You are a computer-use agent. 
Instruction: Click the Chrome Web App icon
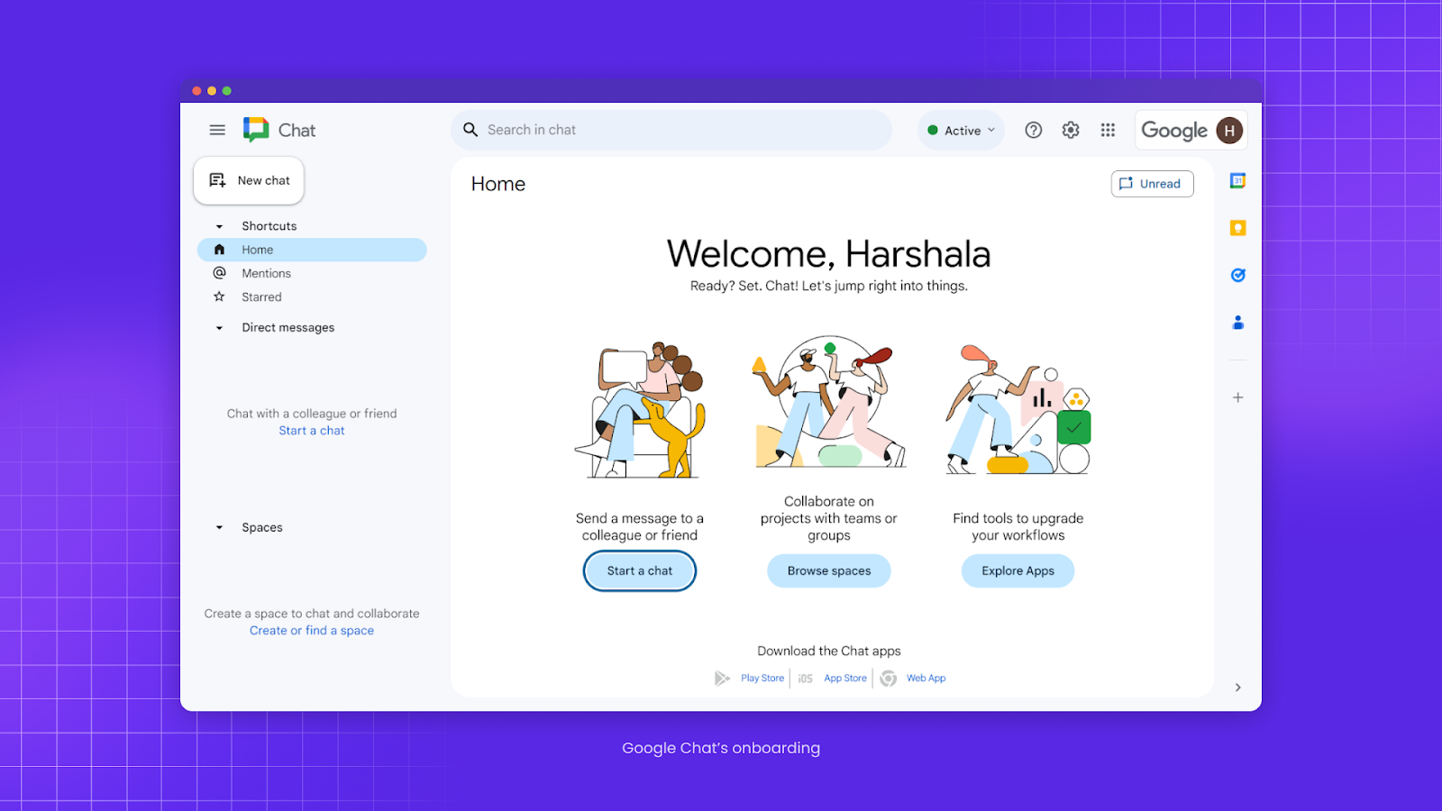pyautogui.click(x=889, y=679)
